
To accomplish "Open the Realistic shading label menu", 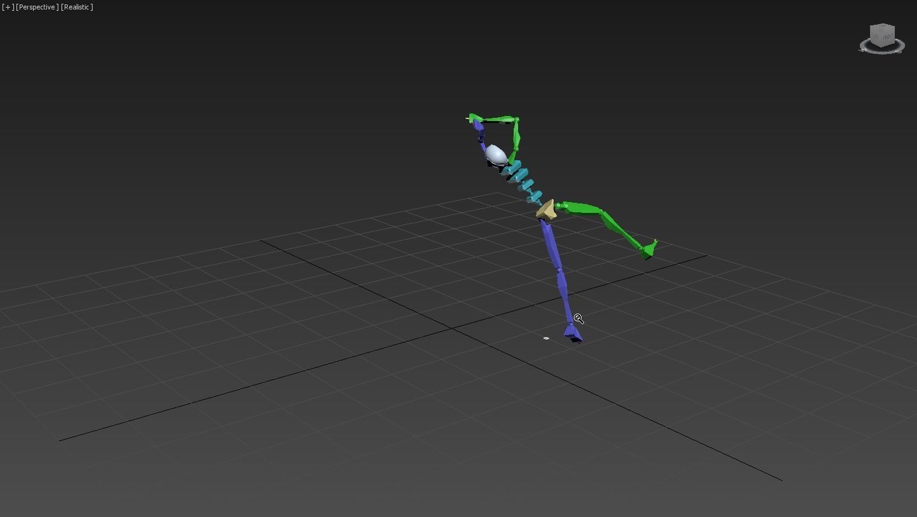I will coord(77,7).
